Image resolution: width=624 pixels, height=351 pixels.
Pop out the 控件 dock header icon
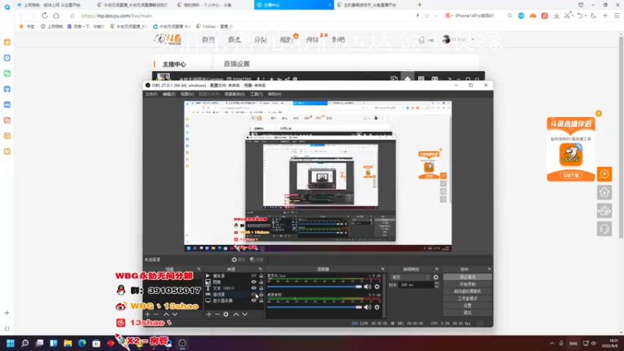[489, 269]
